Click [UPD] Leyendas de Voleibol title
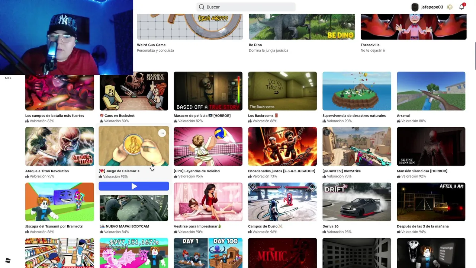The width and height of the screenshot is (476, 268). [197, 171]
